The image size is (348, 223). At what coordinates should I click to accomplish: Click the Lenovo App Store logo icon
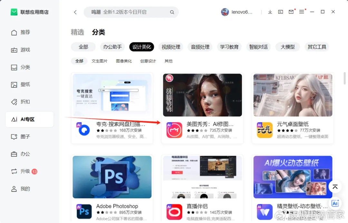click(x=14, y=12)
